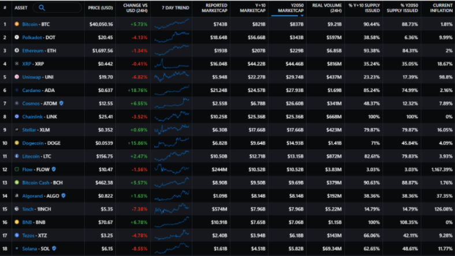Click into the asset search field

coord(57,8)
